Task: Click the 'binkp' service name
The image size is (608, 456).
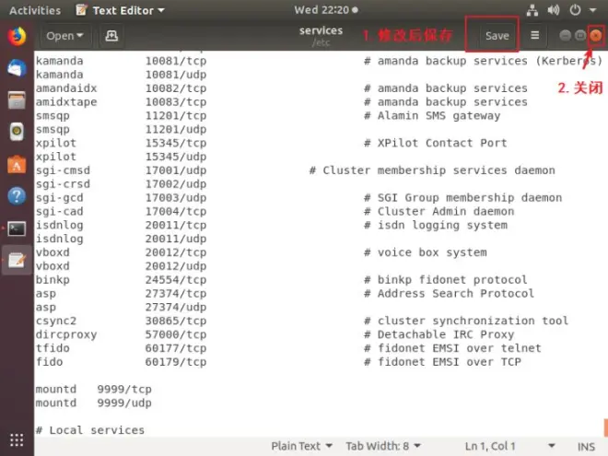Action: [x=53, y=280]
